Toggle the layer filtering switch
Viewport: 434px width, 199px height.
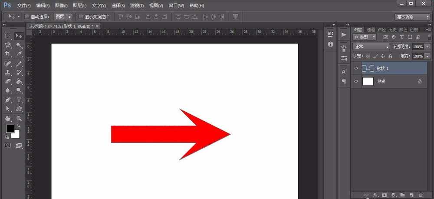429,37
